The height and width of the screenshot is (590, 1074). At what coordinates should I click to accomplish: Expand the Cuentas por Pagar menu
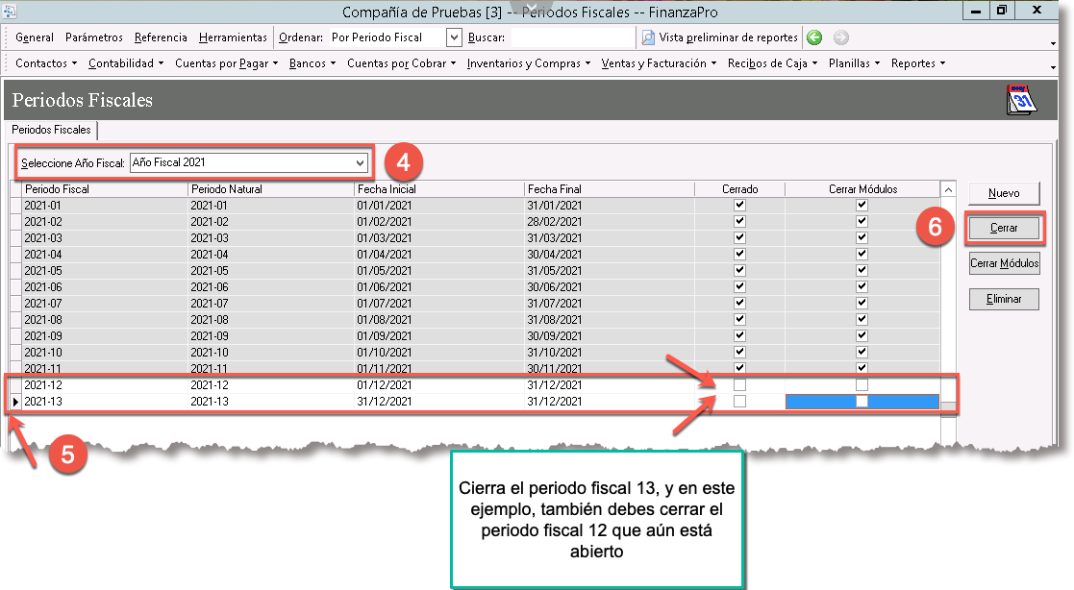click(227, 63)
